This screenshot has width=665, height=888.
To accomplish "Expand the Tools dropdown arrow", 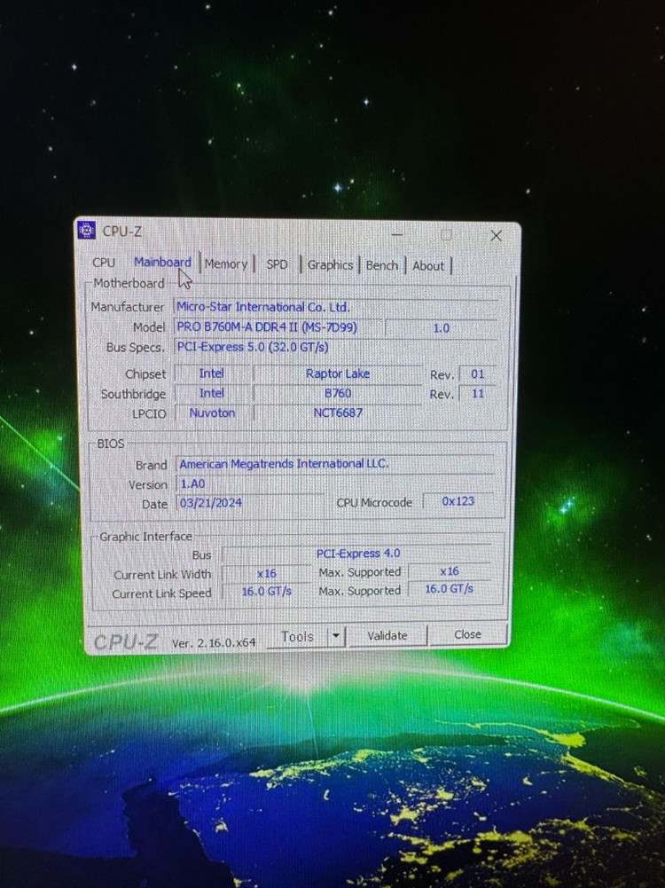I will coord(336,636).
